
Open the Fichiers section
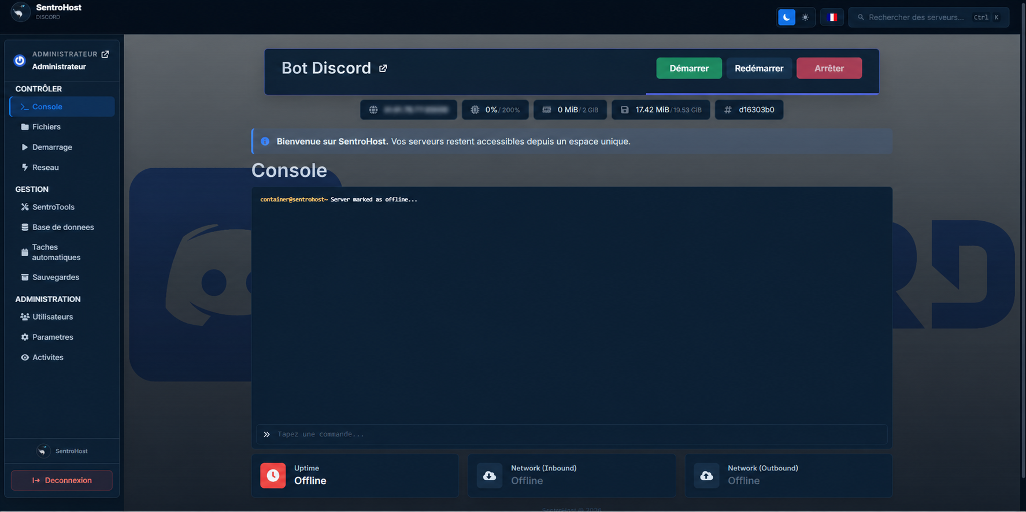tap(62, 127)
